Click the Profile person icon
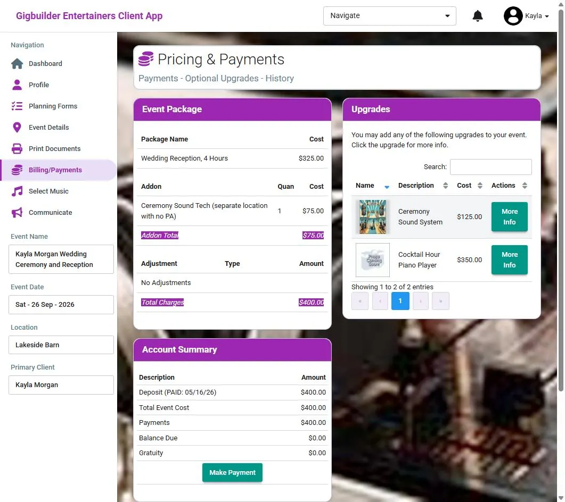The width and height of the screenshot is (565, 502). pos(17,85)
